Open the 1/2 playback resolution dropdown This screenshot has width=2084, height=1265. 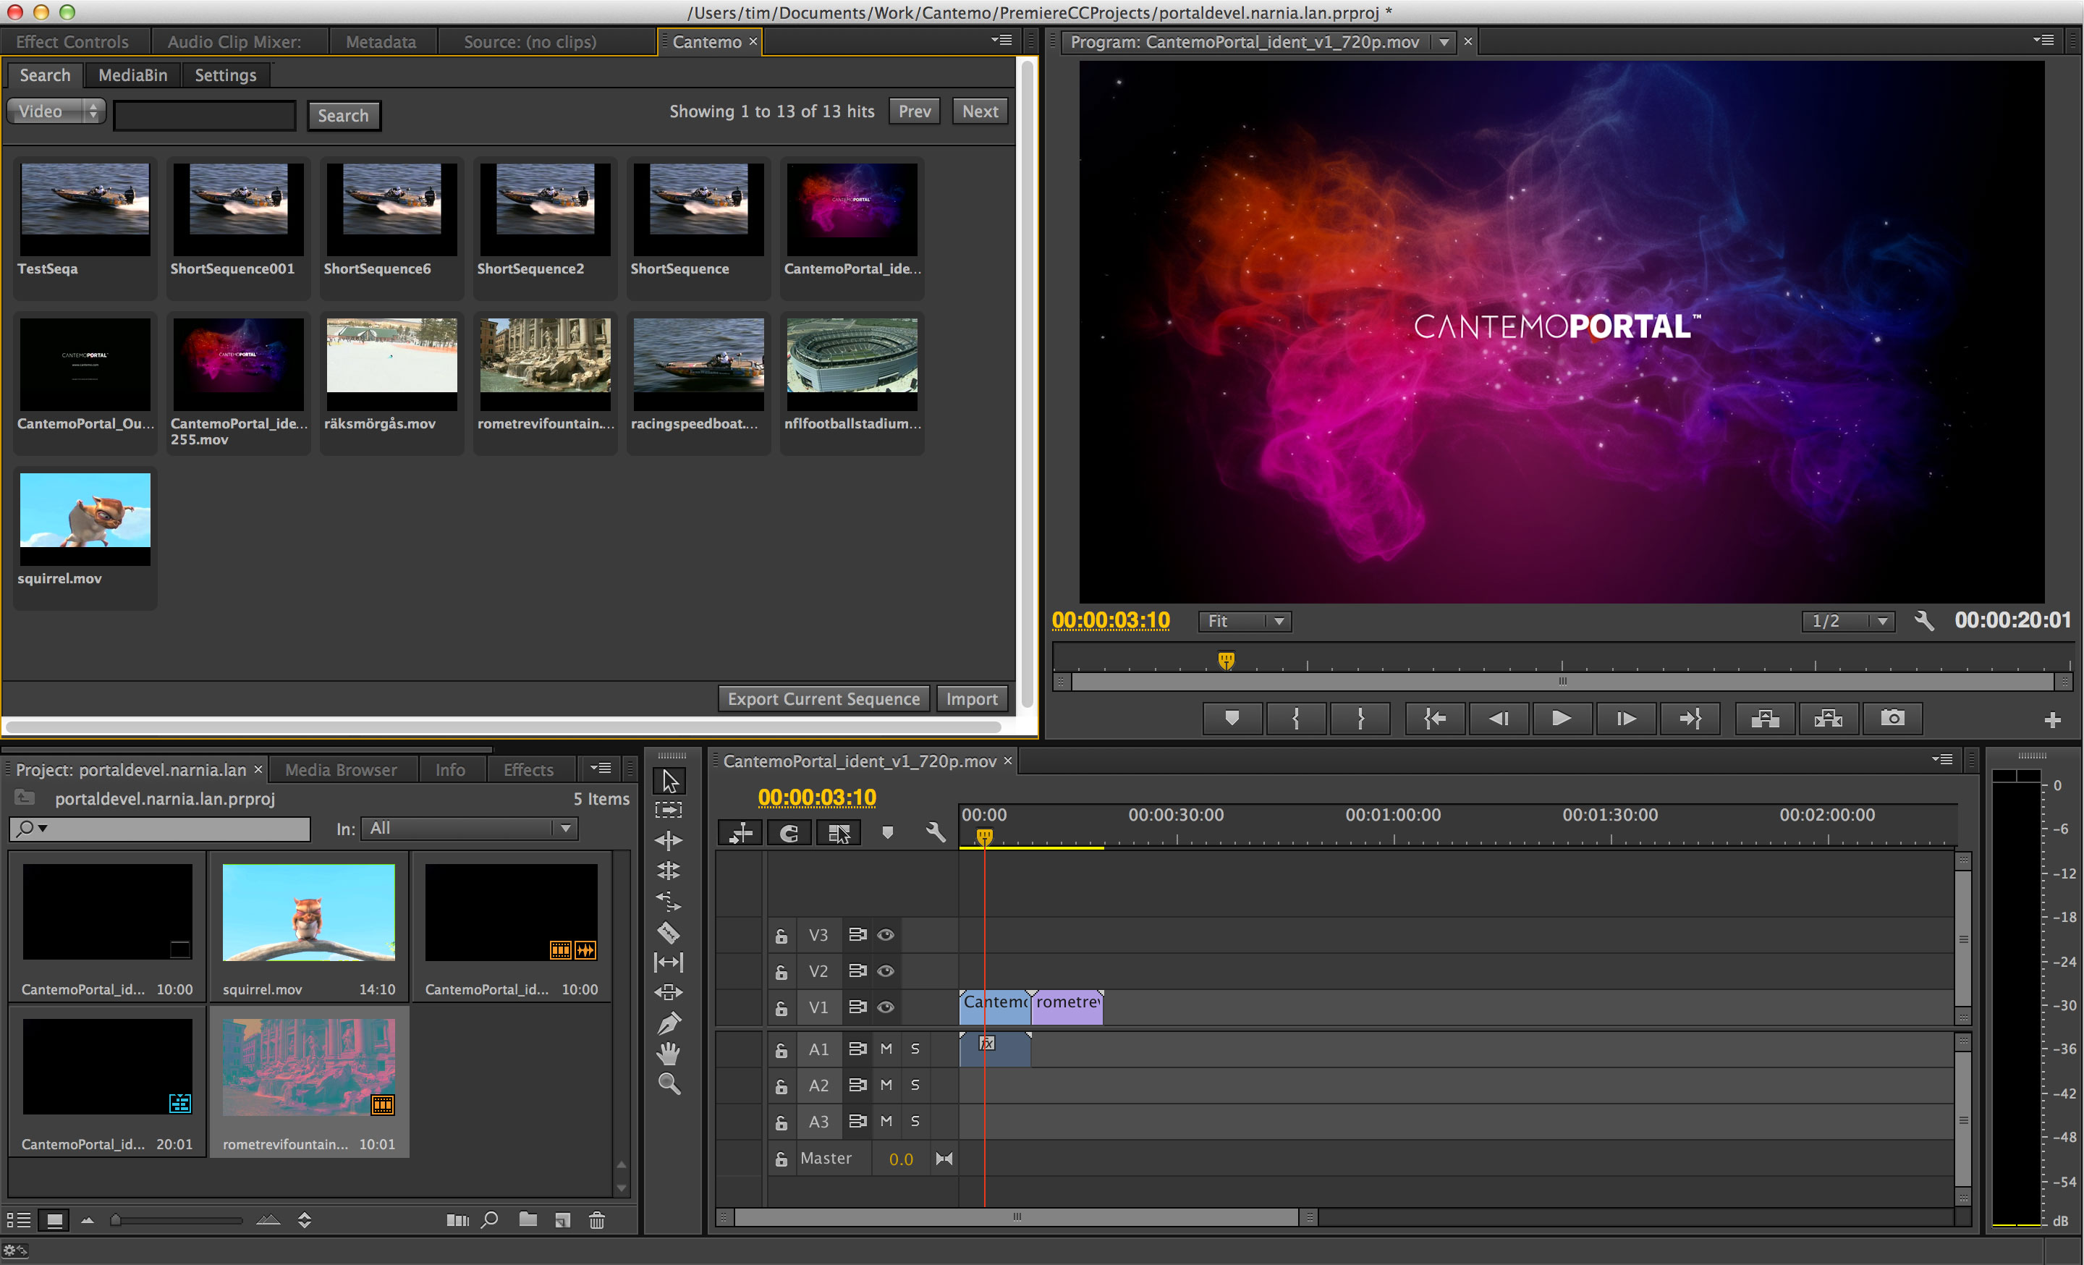(x=1848, y=621)
